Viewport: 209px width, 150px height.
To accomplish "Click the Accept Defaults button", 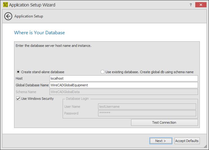I will [x=187, y=141].
